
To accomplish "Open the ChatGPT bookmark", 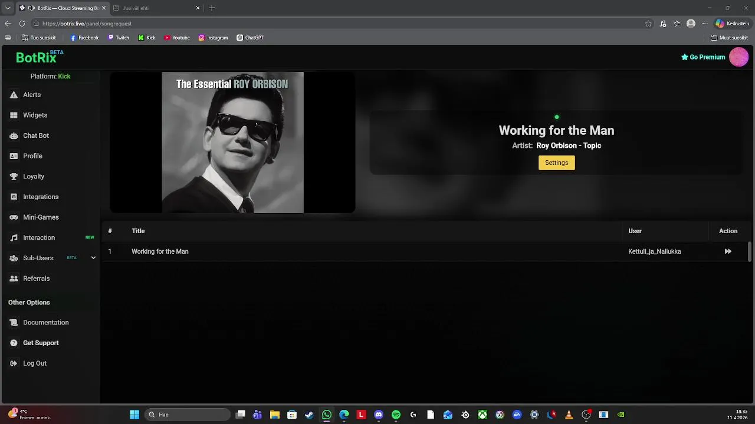I will pyautogui.click(x=250, y=38).
